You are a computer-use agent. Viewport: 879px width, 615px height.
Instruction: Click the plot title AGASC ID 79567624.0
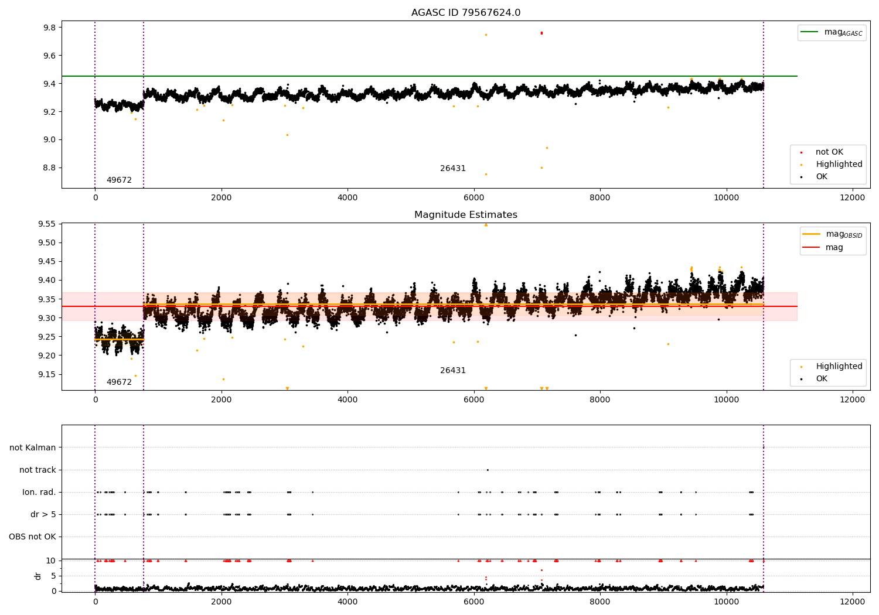(x=466, y=13)
